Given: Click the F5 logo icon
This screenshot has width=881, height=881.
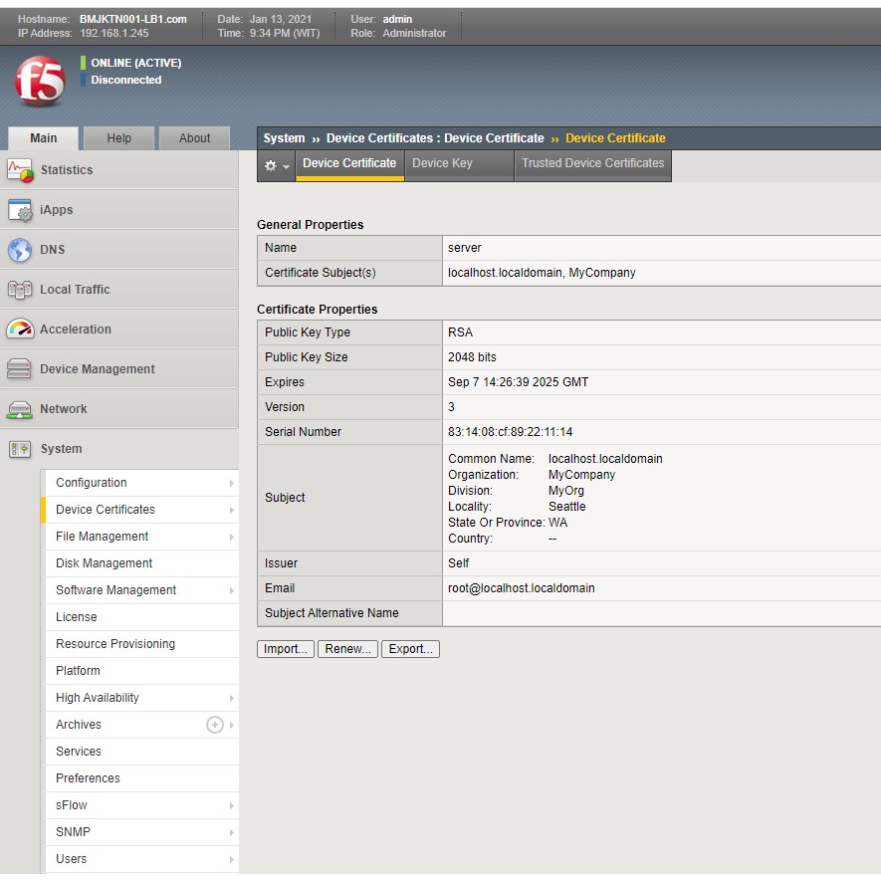Looking at the screenshot, I should (40, 82).
